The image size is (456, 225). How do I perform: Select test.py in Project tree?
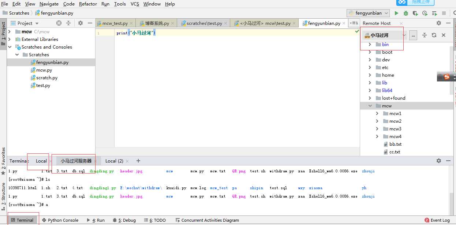point(43,85)
